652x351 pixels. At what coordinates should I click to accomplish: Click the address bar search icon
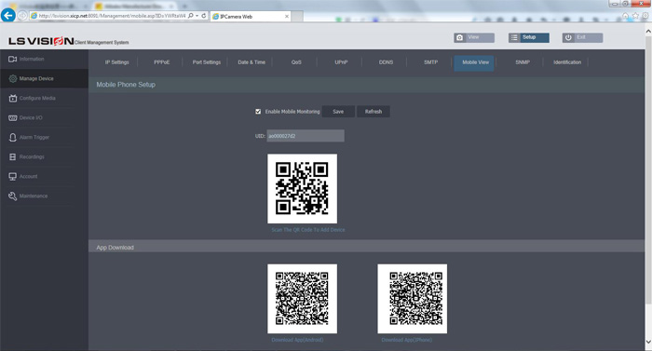click(x=190, y=16)
